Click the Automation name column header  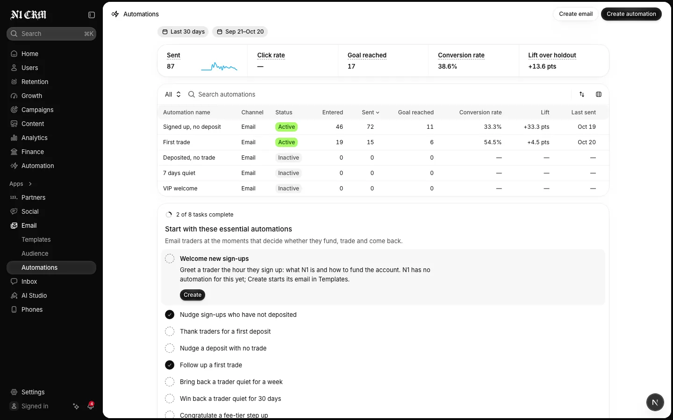coord(186,112)
